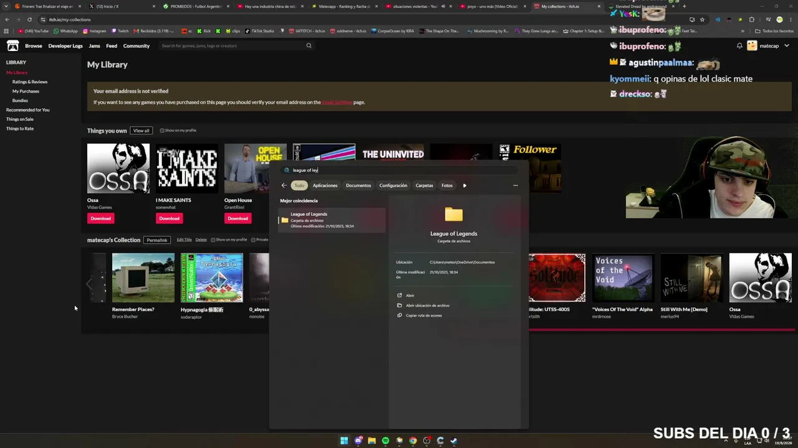798x448 pixels.
Task: Select the Fotos search filter
Action: pyautogui.click(x=447, y=185)
